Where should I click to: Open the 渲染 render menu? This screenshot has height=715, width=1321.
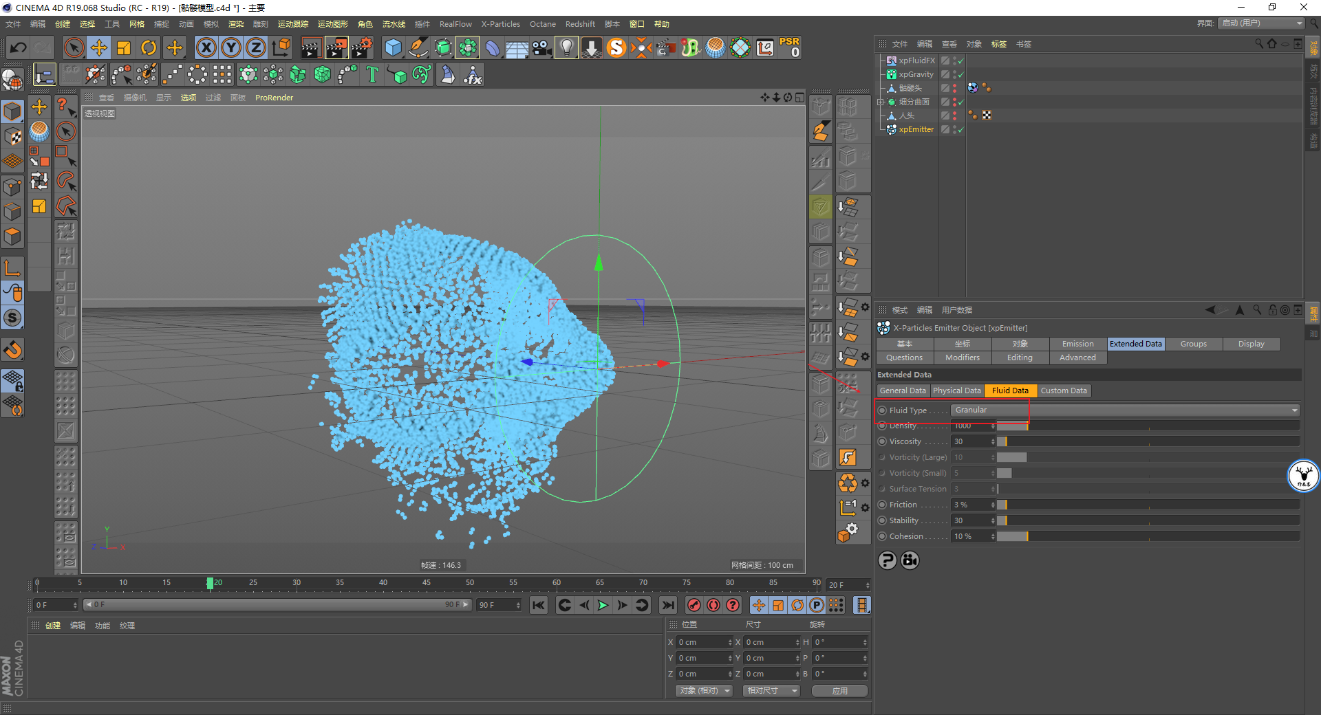236,24
